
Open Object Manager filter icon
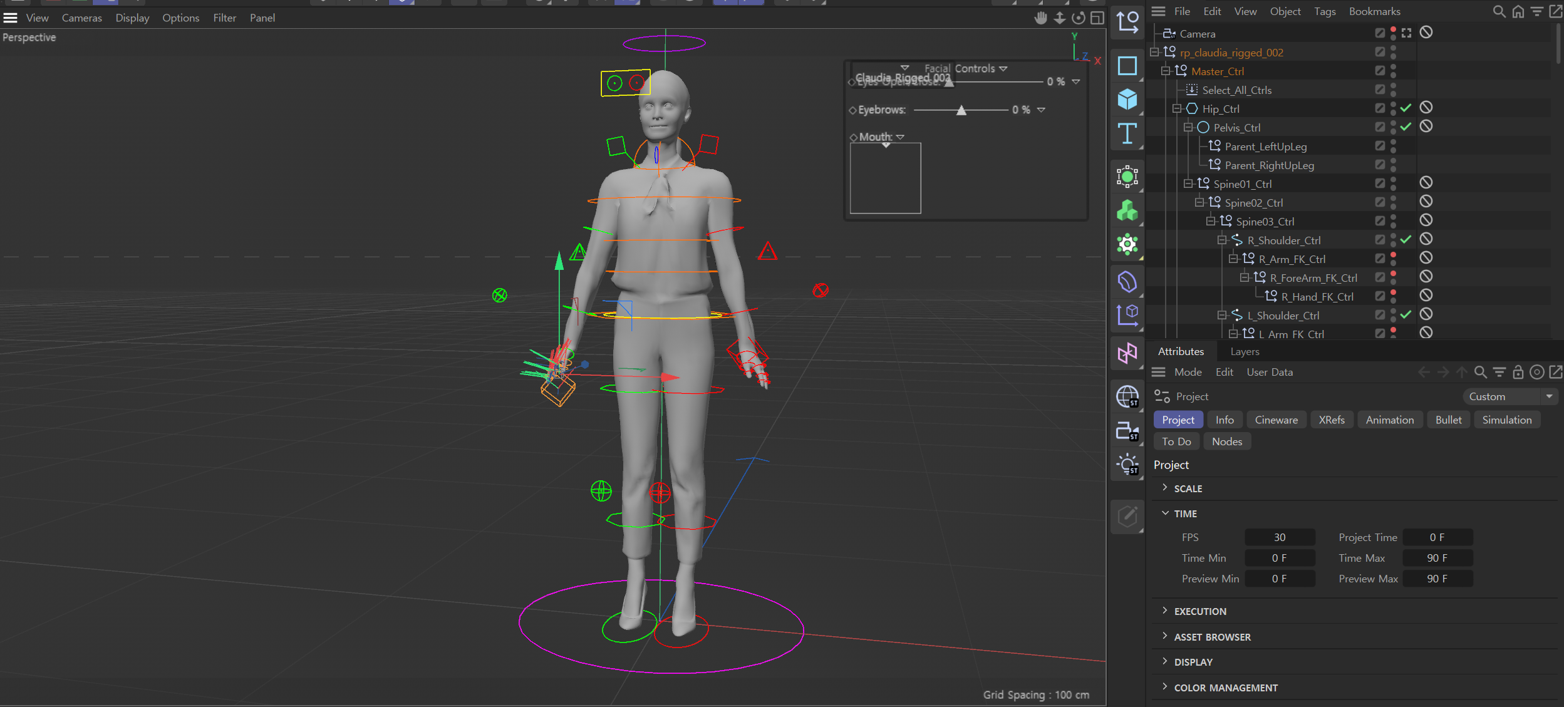coord(1537,11)
